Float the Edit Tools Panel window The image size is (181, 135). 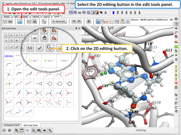[76, 29]
